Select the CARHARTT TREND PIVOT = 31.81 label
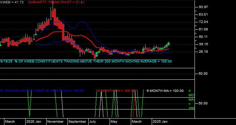 56,2
